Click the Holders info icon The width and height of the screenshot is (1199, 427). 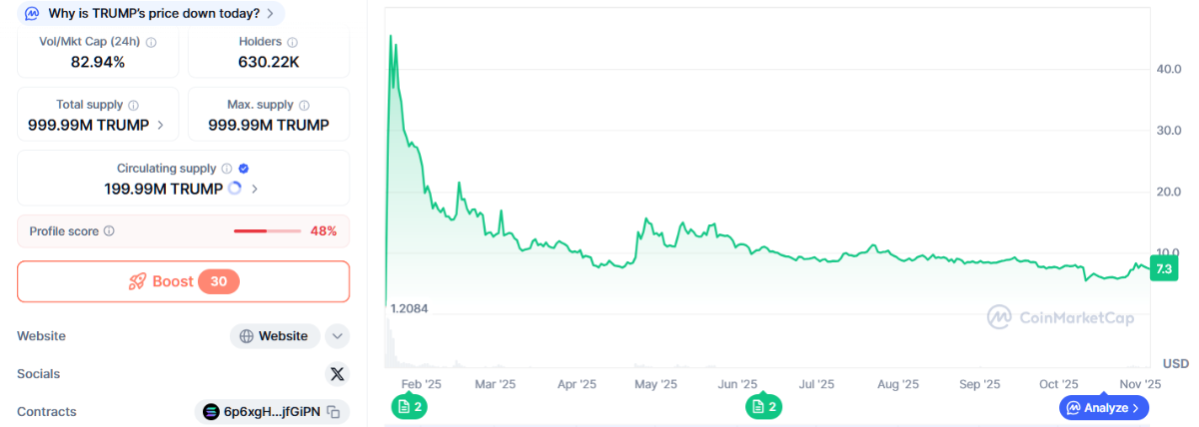coord(293,43)
